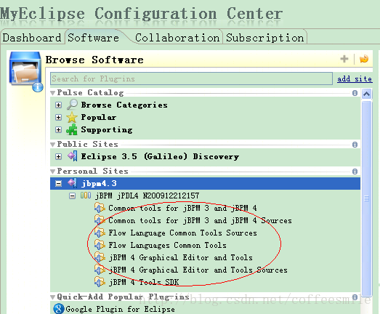Click info icon on Personal Sites header

(355, 172)
